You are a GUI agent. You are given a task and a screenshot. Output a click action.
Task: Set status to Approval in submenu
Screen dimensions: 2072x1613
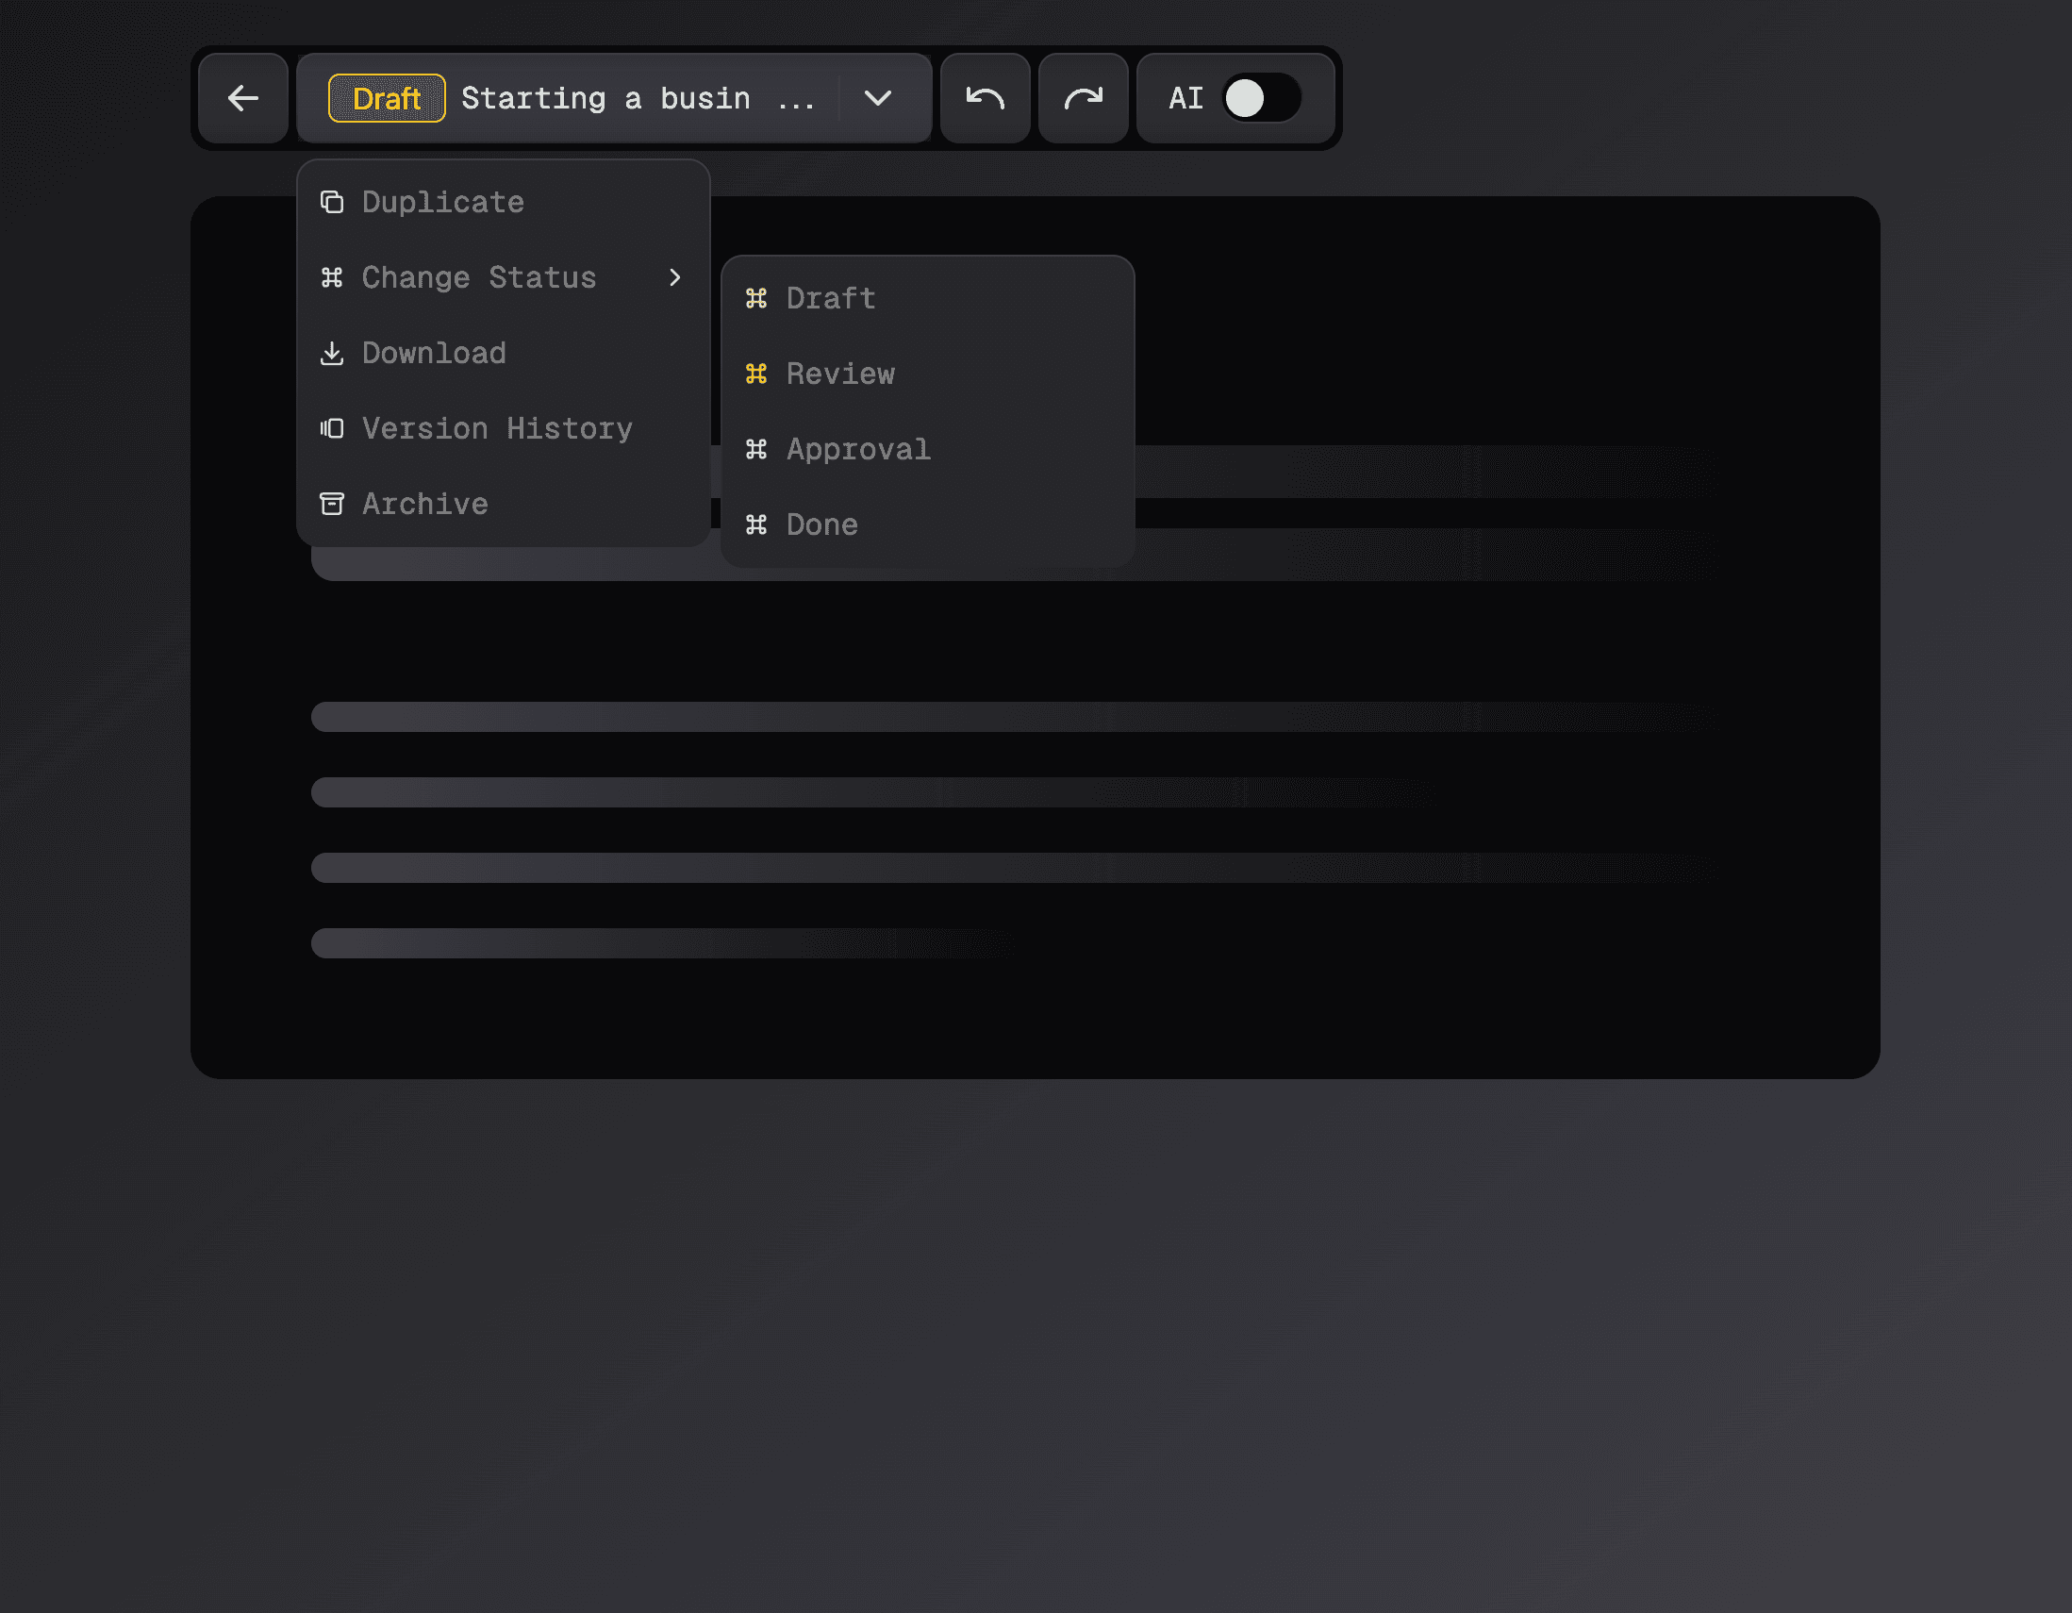tap(927, 449)
